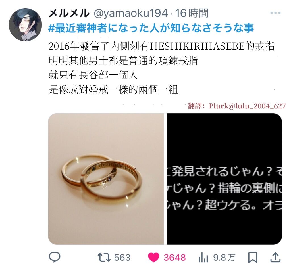Open the reply comment icon
This screenshot has height=272, width=291.
pyautogui.click(x=54, y=257)
